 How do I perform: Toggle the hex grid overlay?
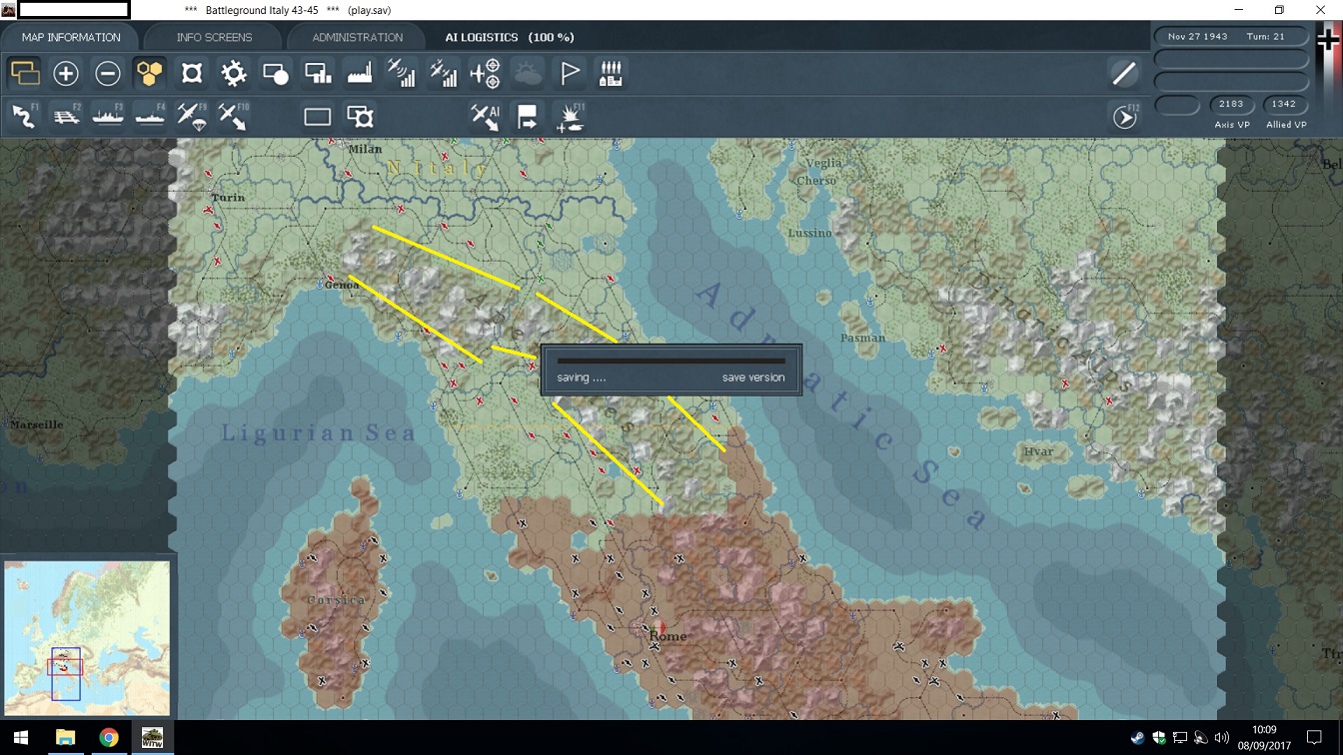point(150,74)
